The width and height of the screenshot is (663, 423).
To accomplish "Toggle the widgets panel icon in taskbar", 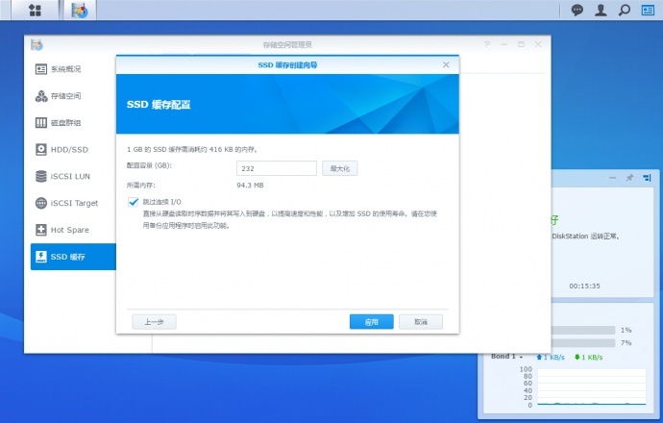I will (x=648, y=10).
